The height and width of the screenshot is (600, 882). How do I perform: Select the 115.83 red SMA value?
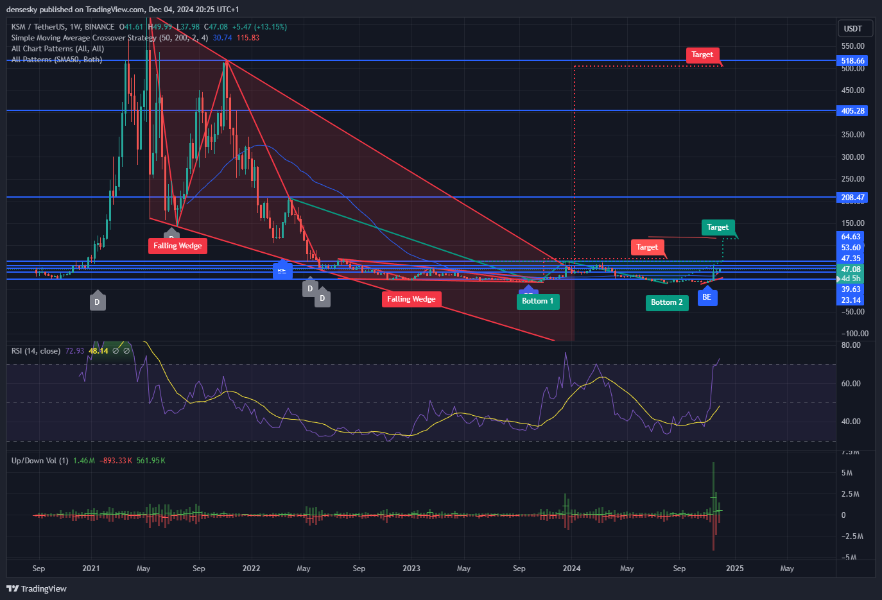click(248, 38)
